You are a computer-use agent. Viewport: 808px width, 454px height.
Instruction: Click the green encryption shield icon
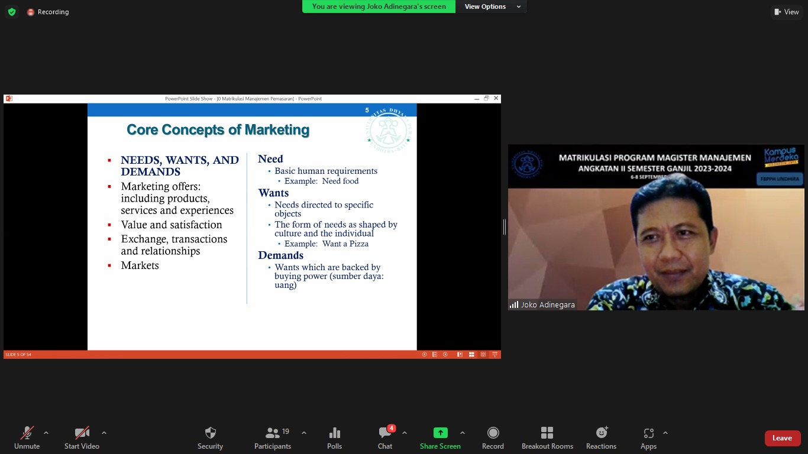(x=11, y=12)
